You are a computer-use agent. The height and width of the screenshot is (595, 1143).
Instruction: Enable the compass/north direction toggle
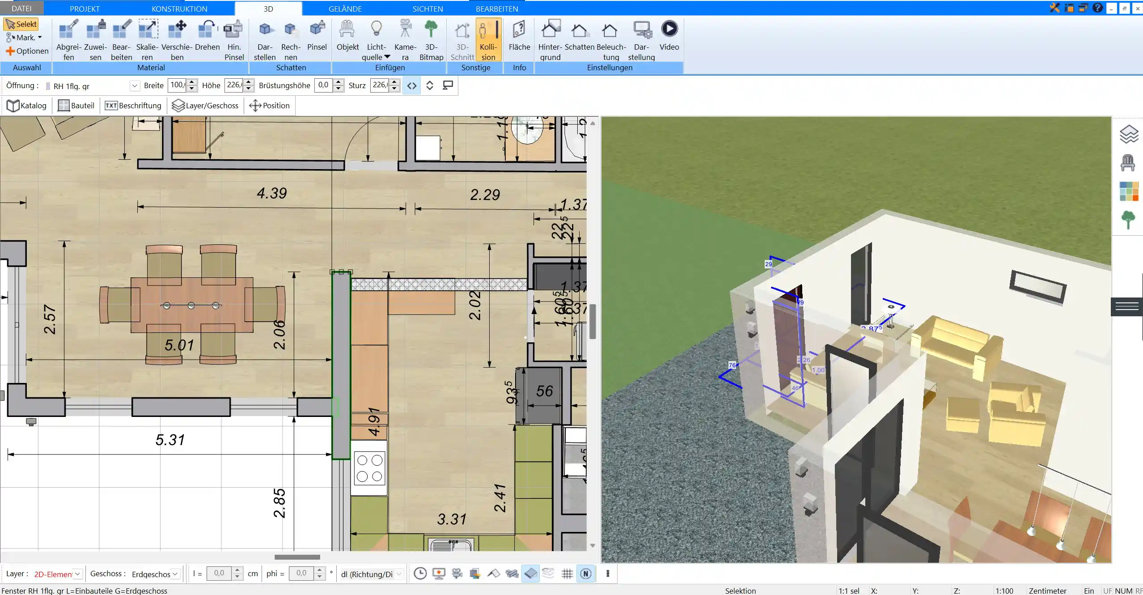pos(586,574)
